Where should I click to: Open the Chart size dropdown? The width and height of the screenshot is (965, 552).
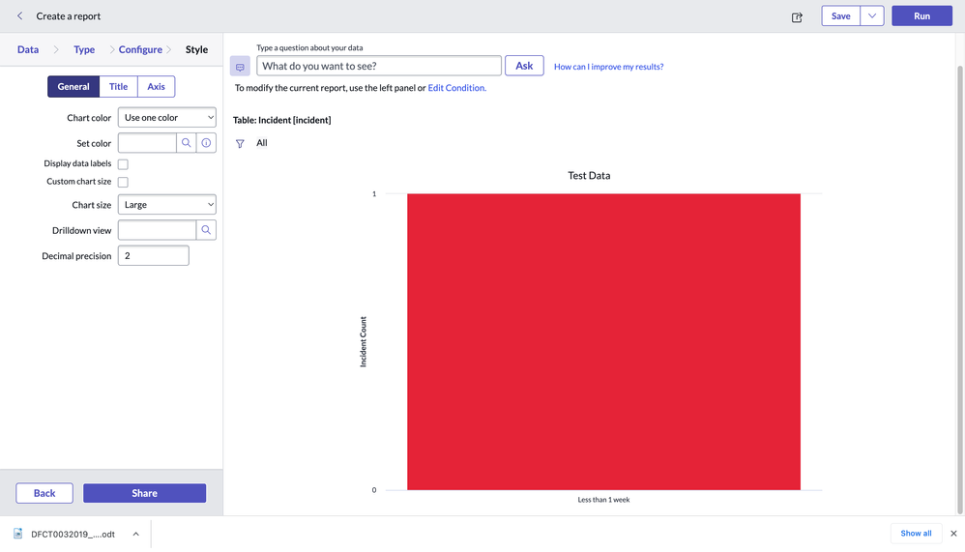coord(166,204)
